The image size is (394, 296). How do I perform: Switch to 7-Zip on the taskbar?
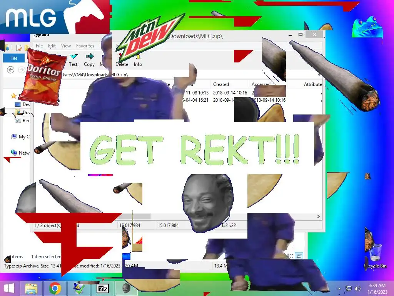click(x=102, y=288)
